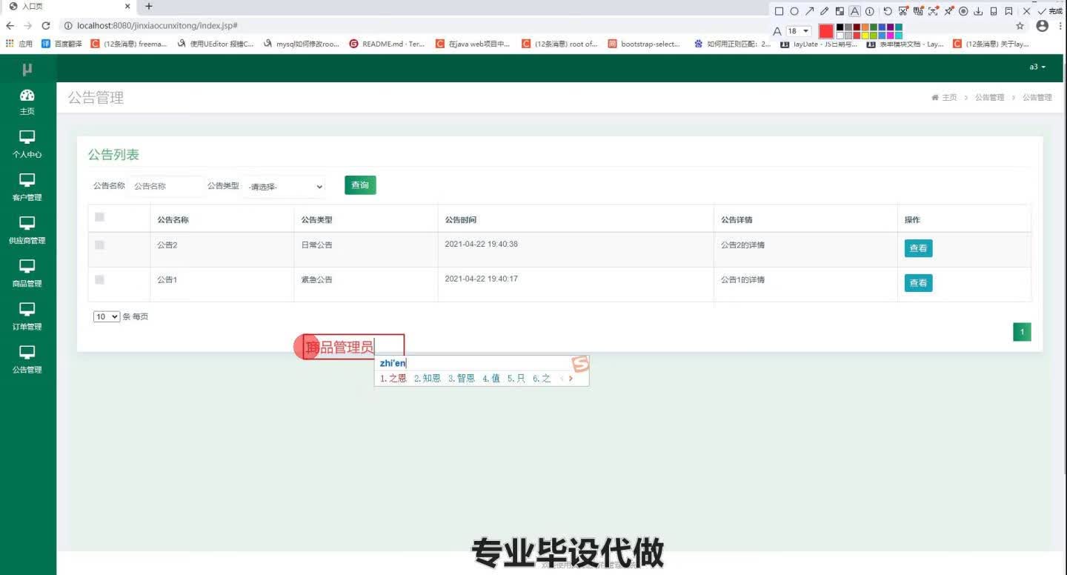
Task: Select the ellipse annotation tool
Action: (794, 11)
